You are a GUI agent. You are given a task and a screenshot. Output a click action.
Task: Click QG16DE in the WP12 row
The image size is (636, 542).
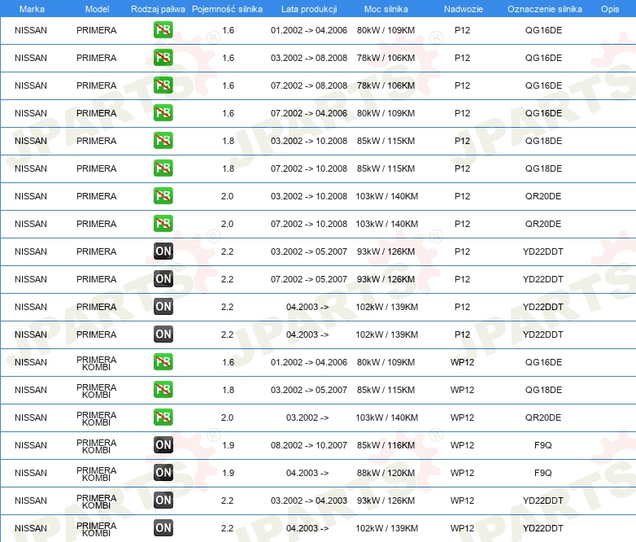[x=543, y=362]
